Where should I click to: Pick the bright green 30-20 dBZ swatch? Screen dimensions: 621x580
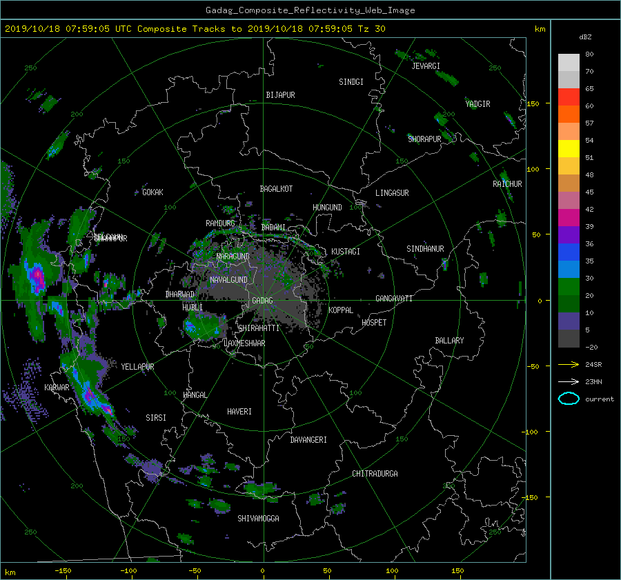point(569,287)
